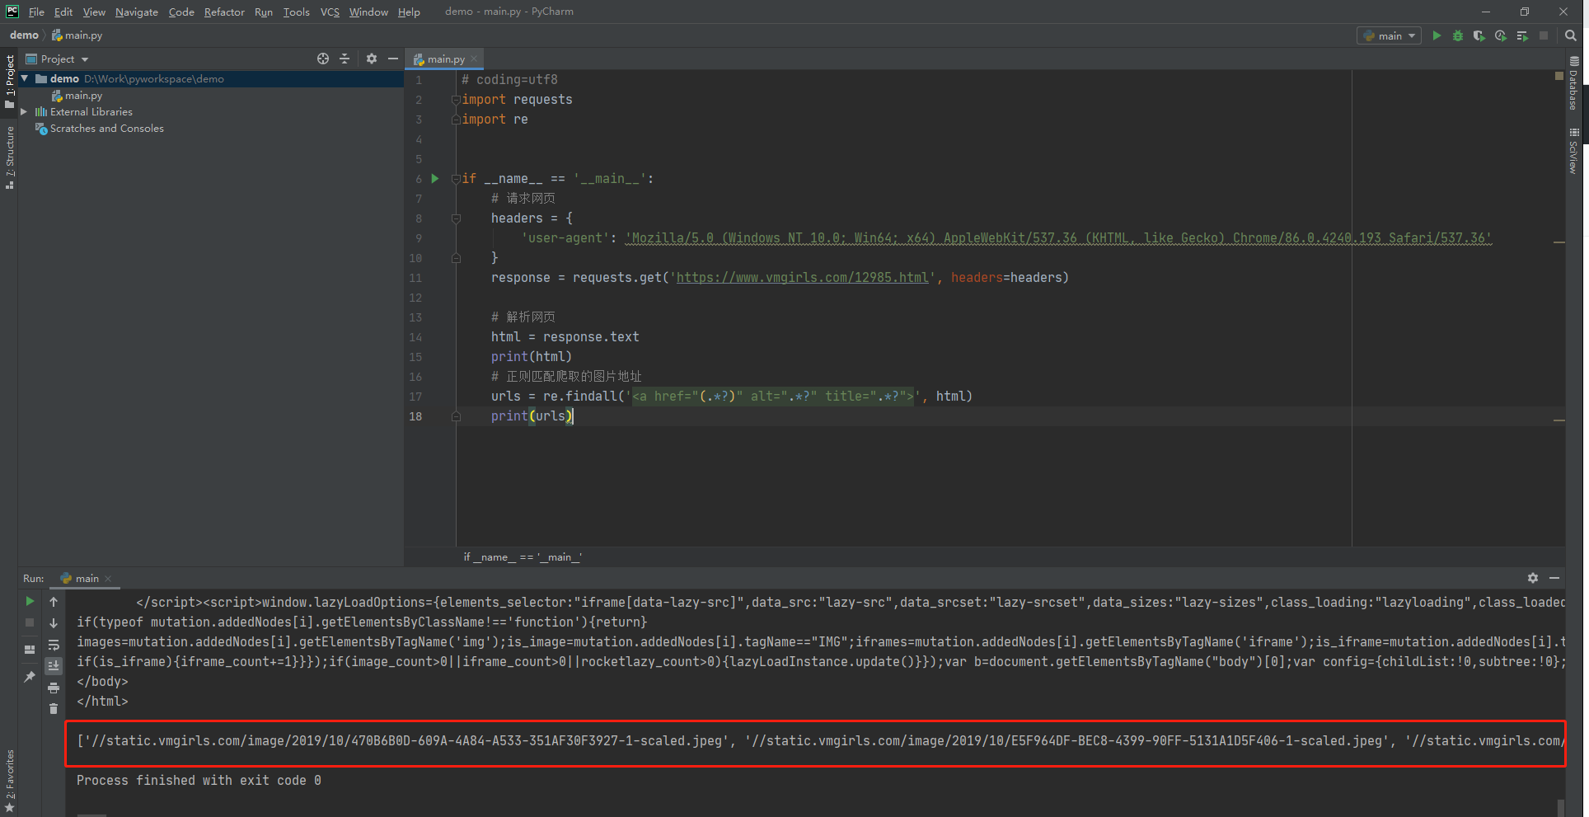Collapse the demo project folder
The width and height of the screenshot is (1589, 817).
coord(25,78)
